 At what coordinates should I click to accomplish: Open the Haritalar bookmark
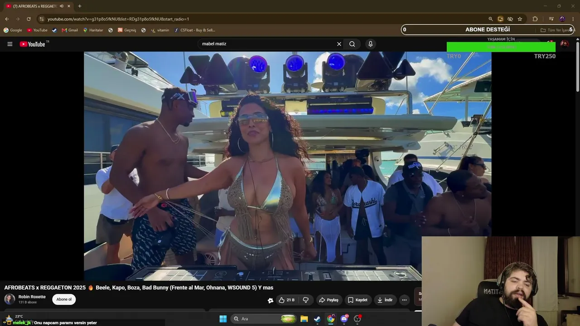coord(93,30)
